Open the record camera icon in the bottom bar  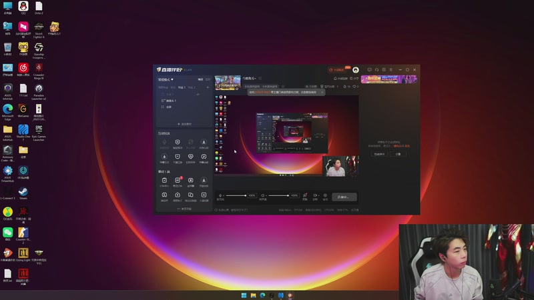315,197
